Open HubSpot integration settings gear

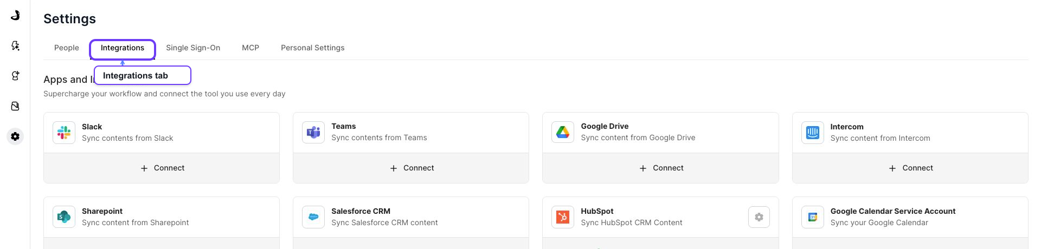[759, 217]
